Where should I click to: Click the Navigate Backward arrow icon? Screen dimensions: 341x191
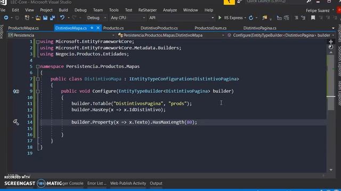(6, 18)
